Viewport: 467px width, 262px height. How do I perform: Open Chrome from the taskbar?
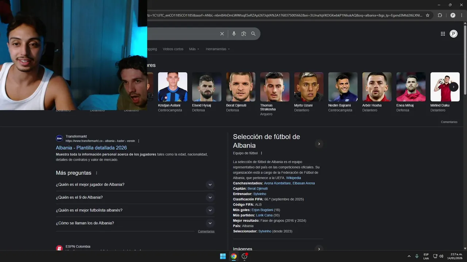point(234,256)
